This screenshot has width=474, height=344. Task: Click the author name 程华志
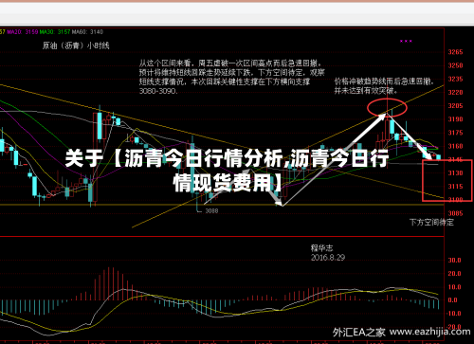click(321, 248)
